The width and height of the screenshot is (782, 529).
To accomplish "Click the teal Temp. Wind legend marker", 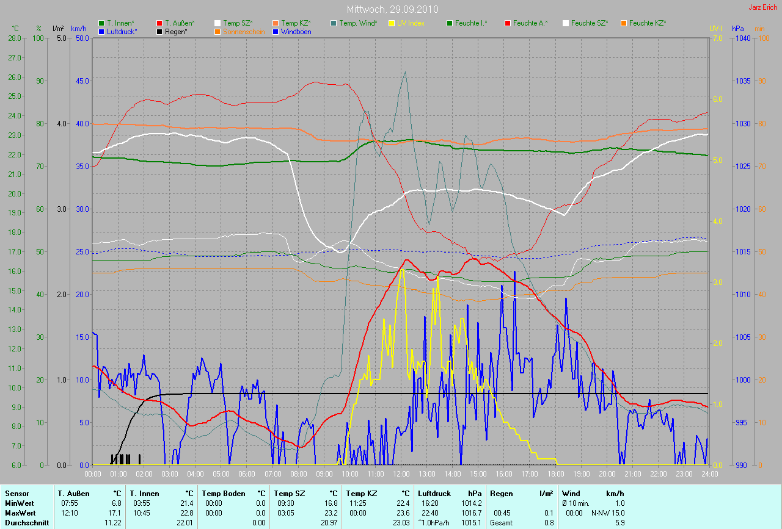I will (334, 23).
